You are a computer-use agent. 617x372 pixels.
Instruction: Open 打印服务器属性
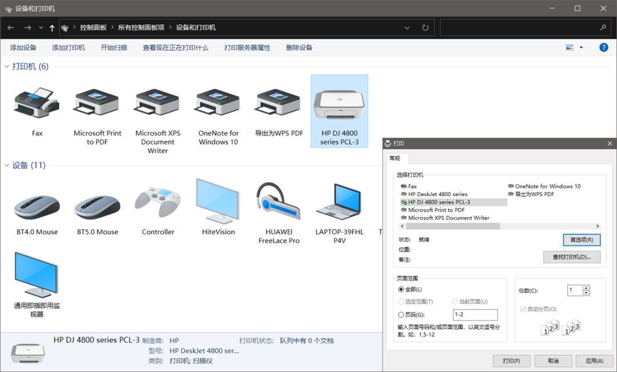point(247,47)
